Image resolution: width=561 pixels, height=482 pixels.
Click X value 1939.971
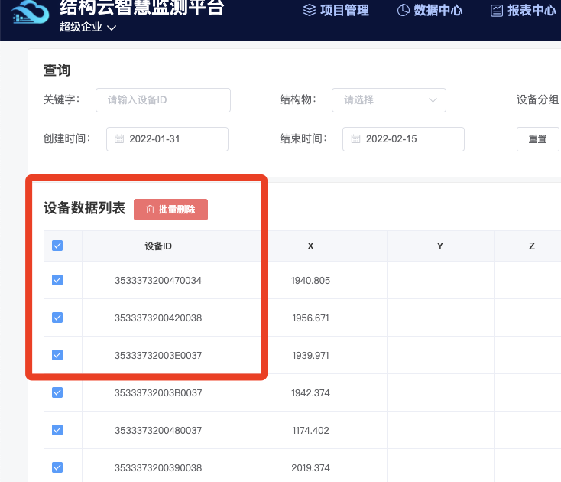pos(310,356)
